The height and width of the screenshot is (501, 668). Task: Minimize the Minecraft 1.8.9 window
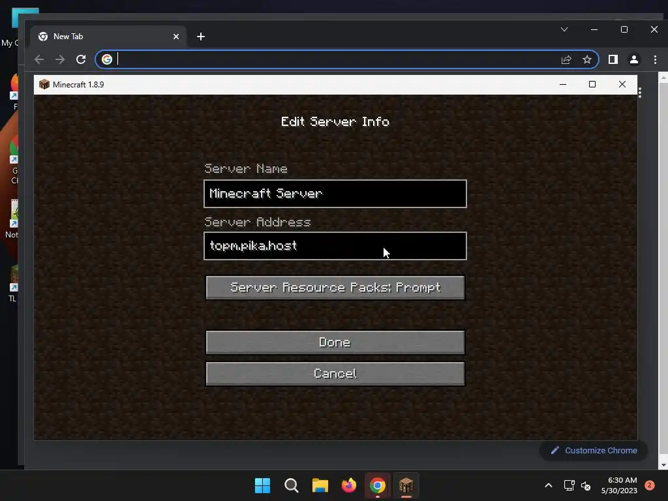pos(563,84)
